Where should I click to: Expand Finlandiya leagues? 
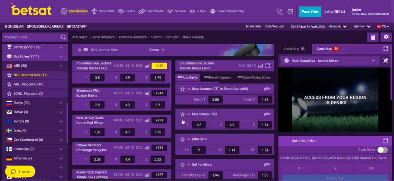pos(61,149)
